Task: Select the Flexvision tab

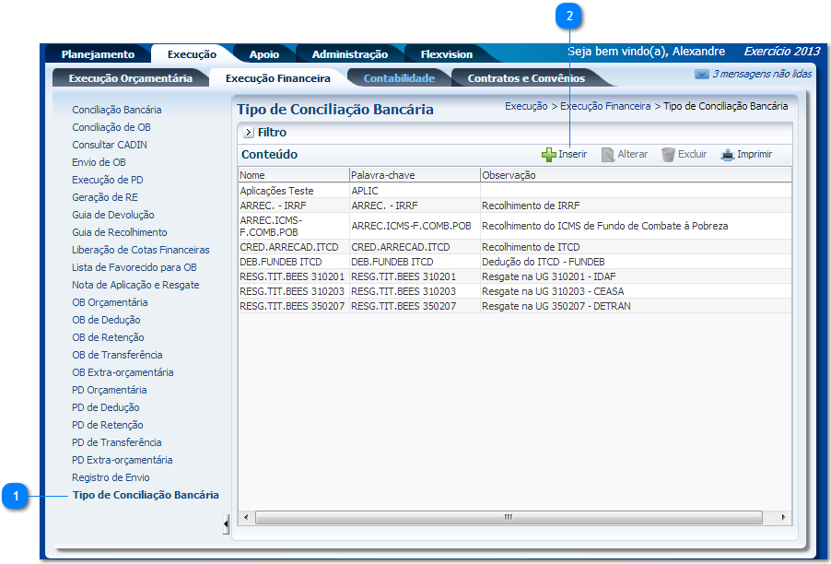Action: [446, 54]
